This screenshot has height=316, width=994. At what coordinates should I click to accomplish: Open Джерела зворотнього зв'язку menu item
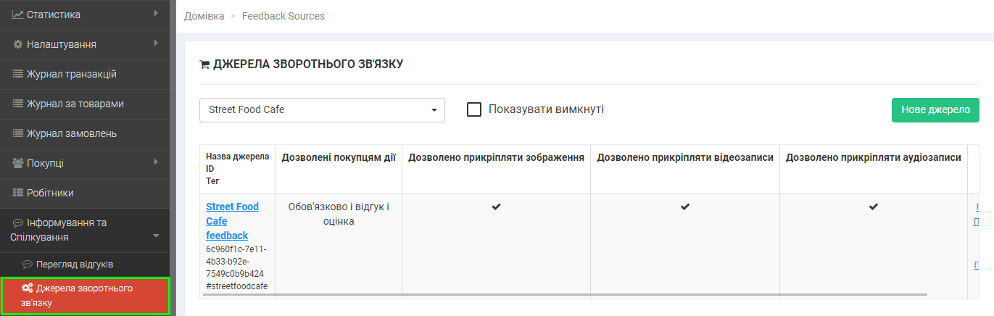(x=84, y=295)
